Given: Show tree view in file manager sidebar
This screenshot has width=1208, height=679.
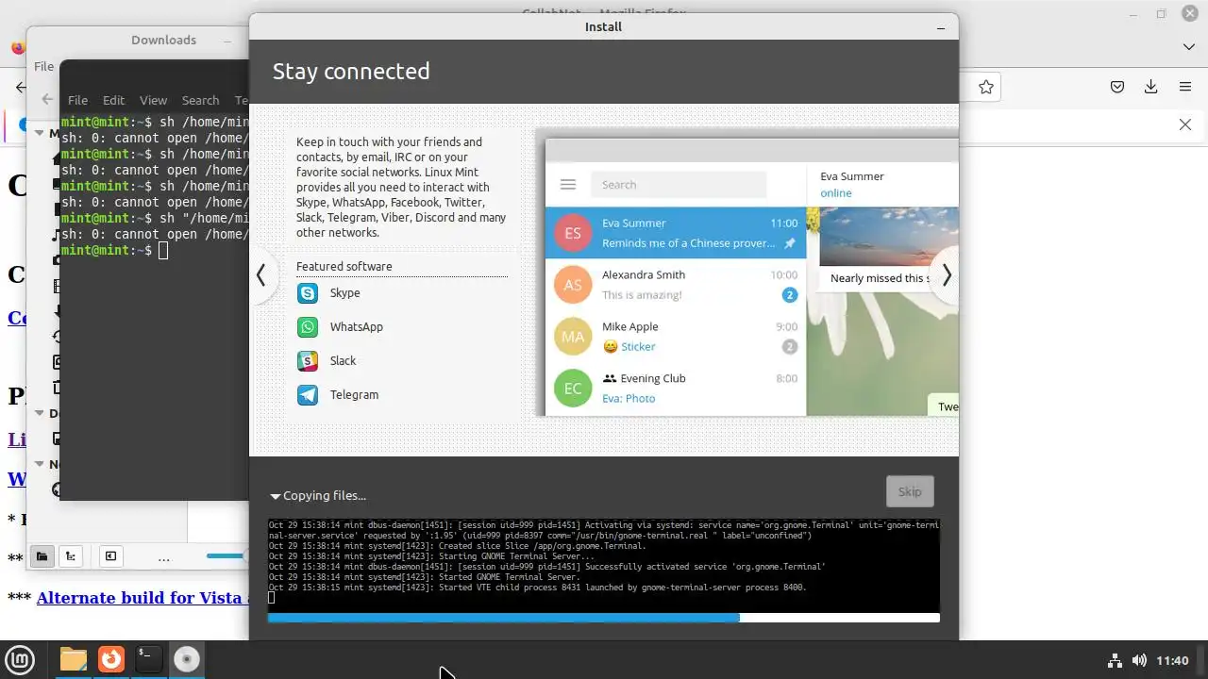Looking at the screenshot, I should [x=70, y=556].
